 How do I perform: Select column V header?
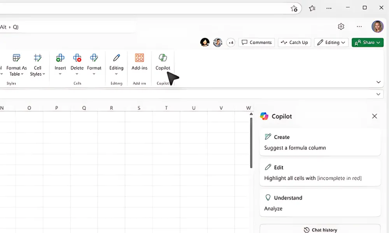click(x=221, y=108)
